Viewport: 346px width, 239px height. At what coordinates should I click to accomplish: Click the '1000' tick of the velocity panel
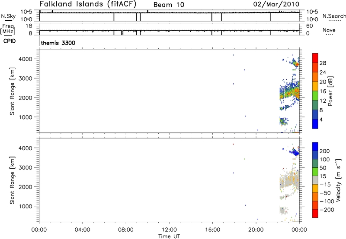[26, 206]
